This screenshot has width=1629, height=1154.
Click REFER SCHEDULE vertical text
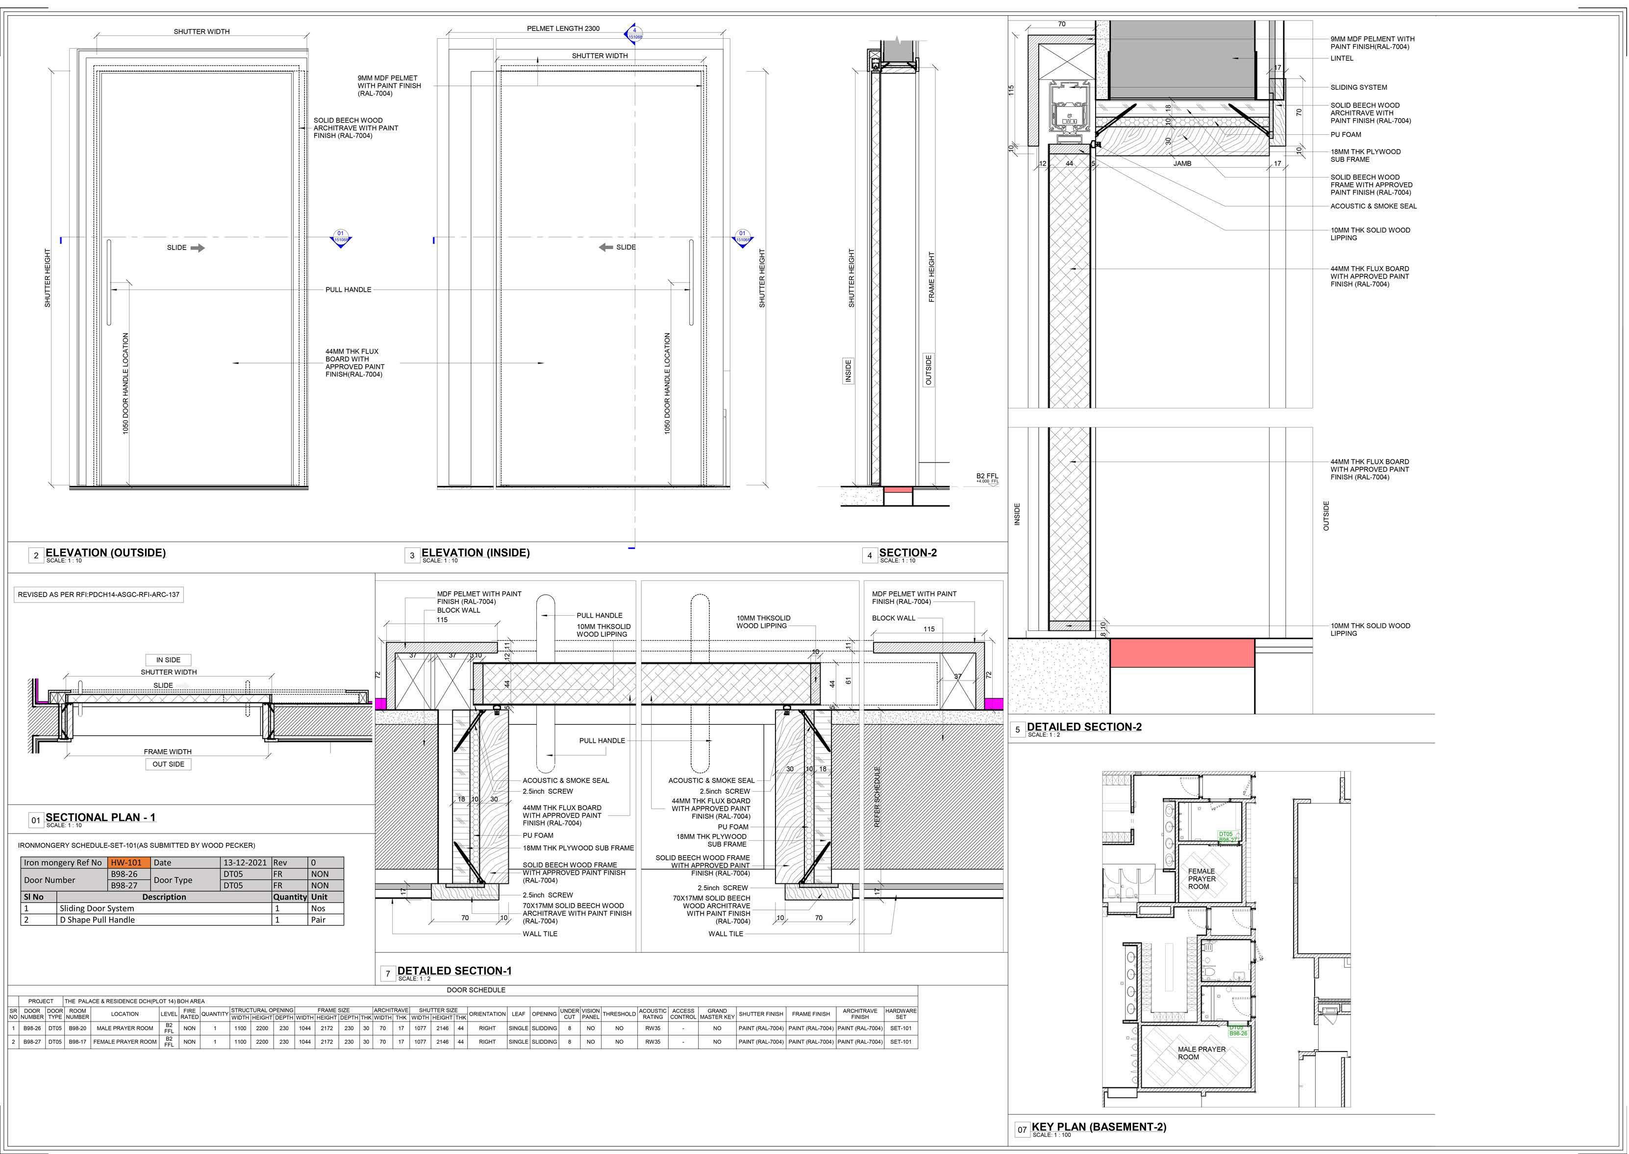click(x=877, y=797)
